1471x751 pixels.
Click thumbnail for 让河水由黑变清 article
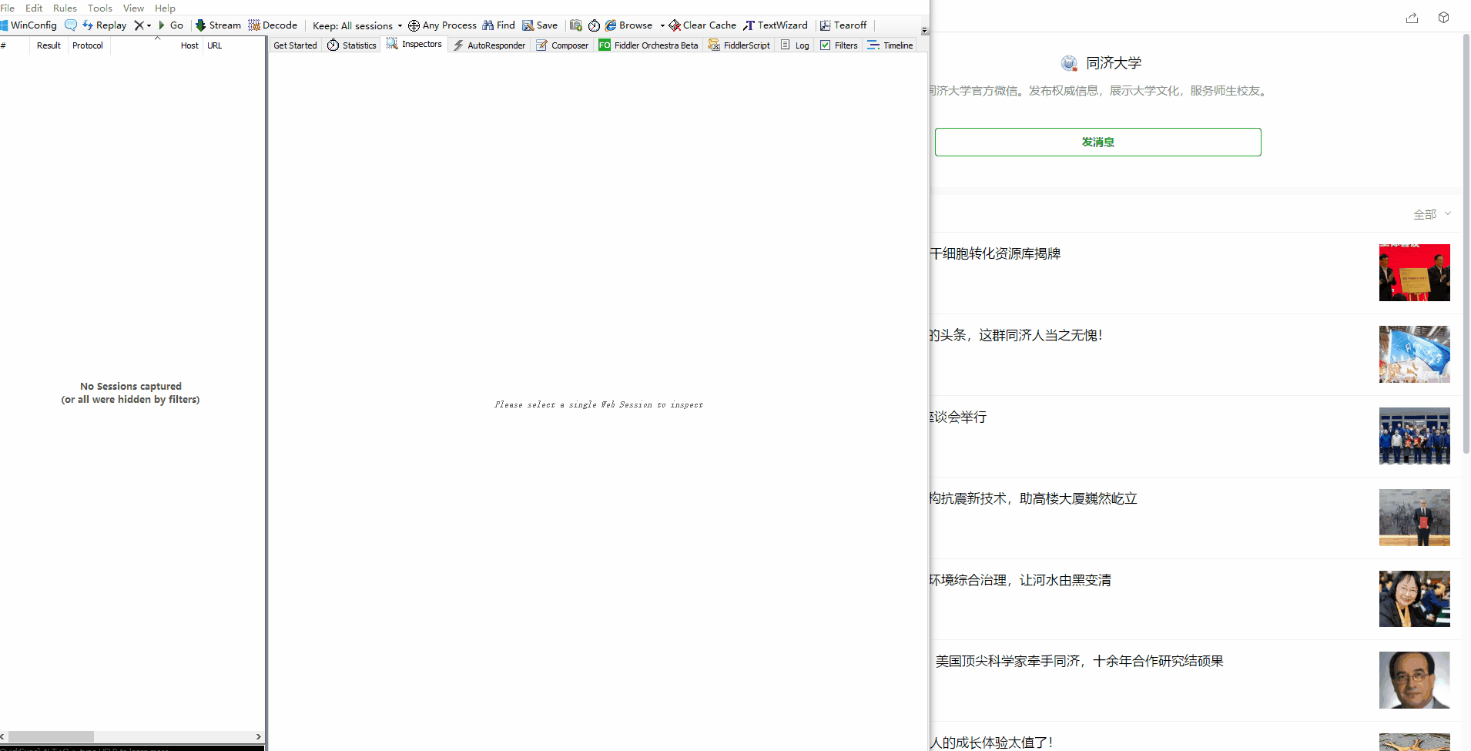click(1414, 598)
